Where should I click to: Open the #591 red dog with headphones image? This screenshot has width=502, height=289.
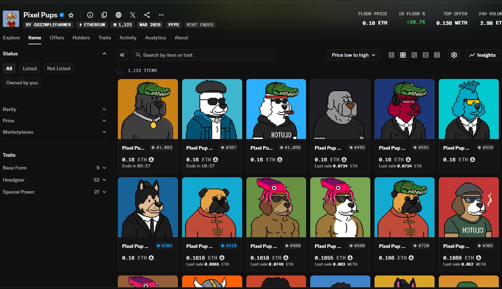pos(405,109)
